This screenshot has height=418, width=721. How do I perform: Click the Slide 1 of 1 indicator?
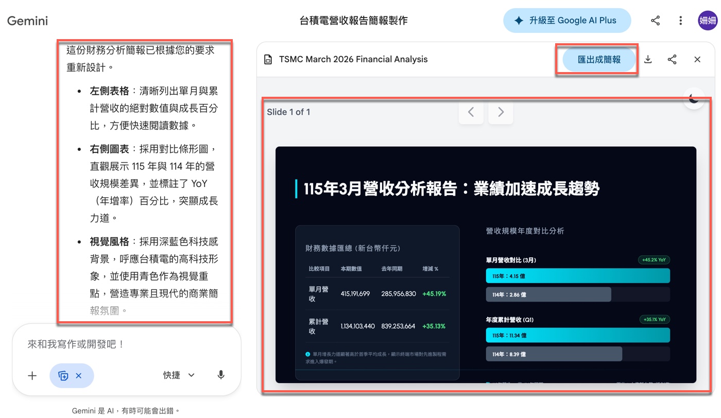click(288, 112)
